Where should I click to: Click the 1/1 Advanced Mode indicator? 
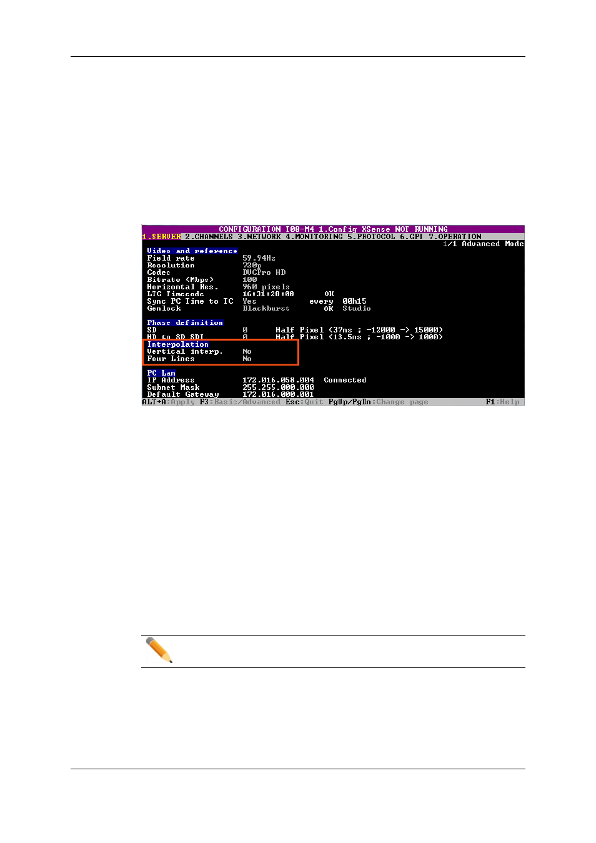click(483, 244)
